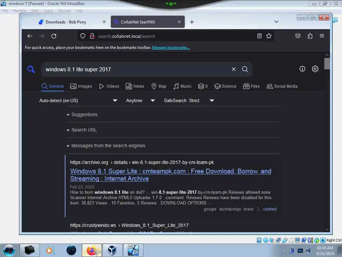Image resolution: width=342 pixels, height=257 pixels.
Task: Click the insecure connection lock icon
Action: pos(92,36)
